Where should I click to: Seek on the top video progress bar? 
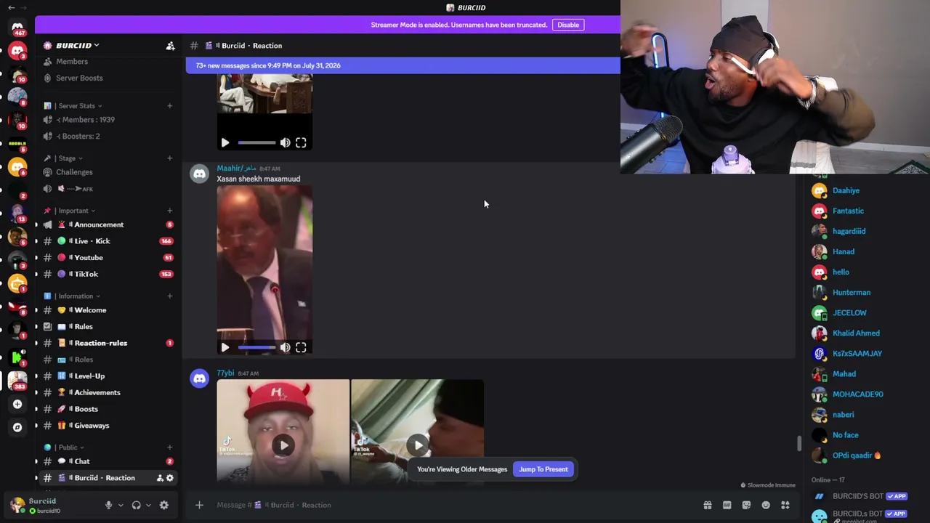pos(256,143)
